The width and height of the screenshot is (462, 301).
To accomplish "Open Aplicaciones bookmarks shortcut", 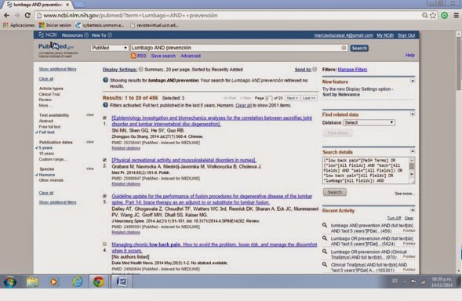I will tap(19, 25).
